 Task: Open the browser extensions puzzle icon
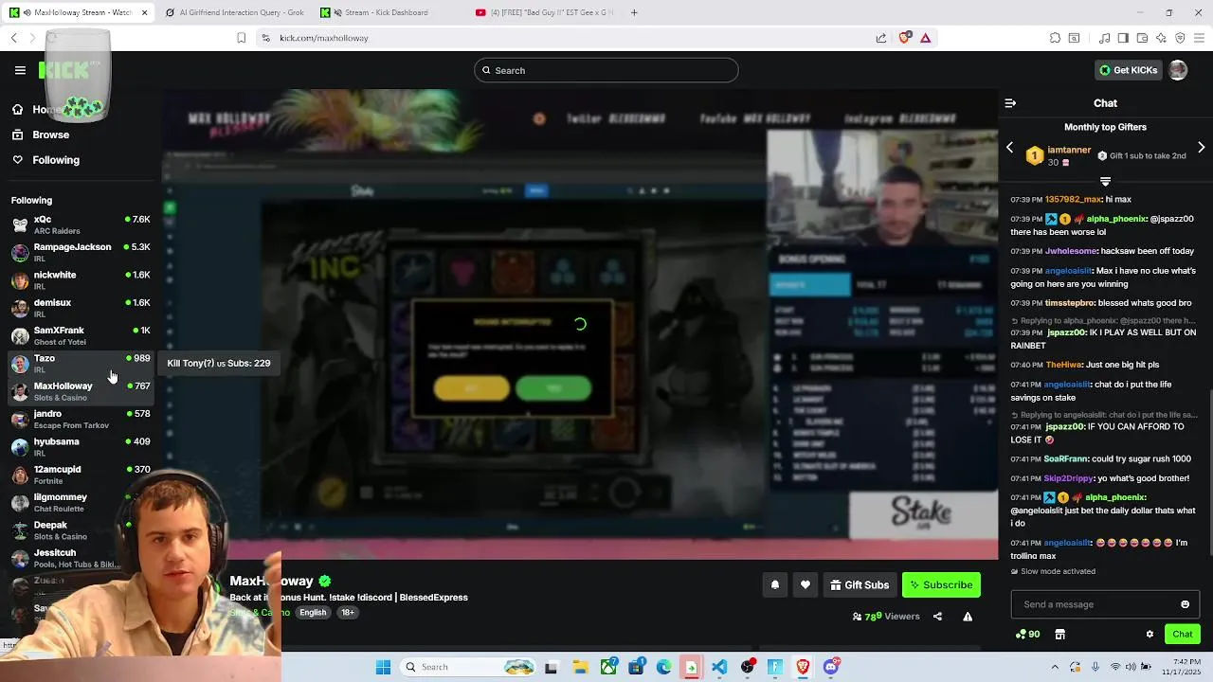pyautogui.click(x=1055, y=38)
